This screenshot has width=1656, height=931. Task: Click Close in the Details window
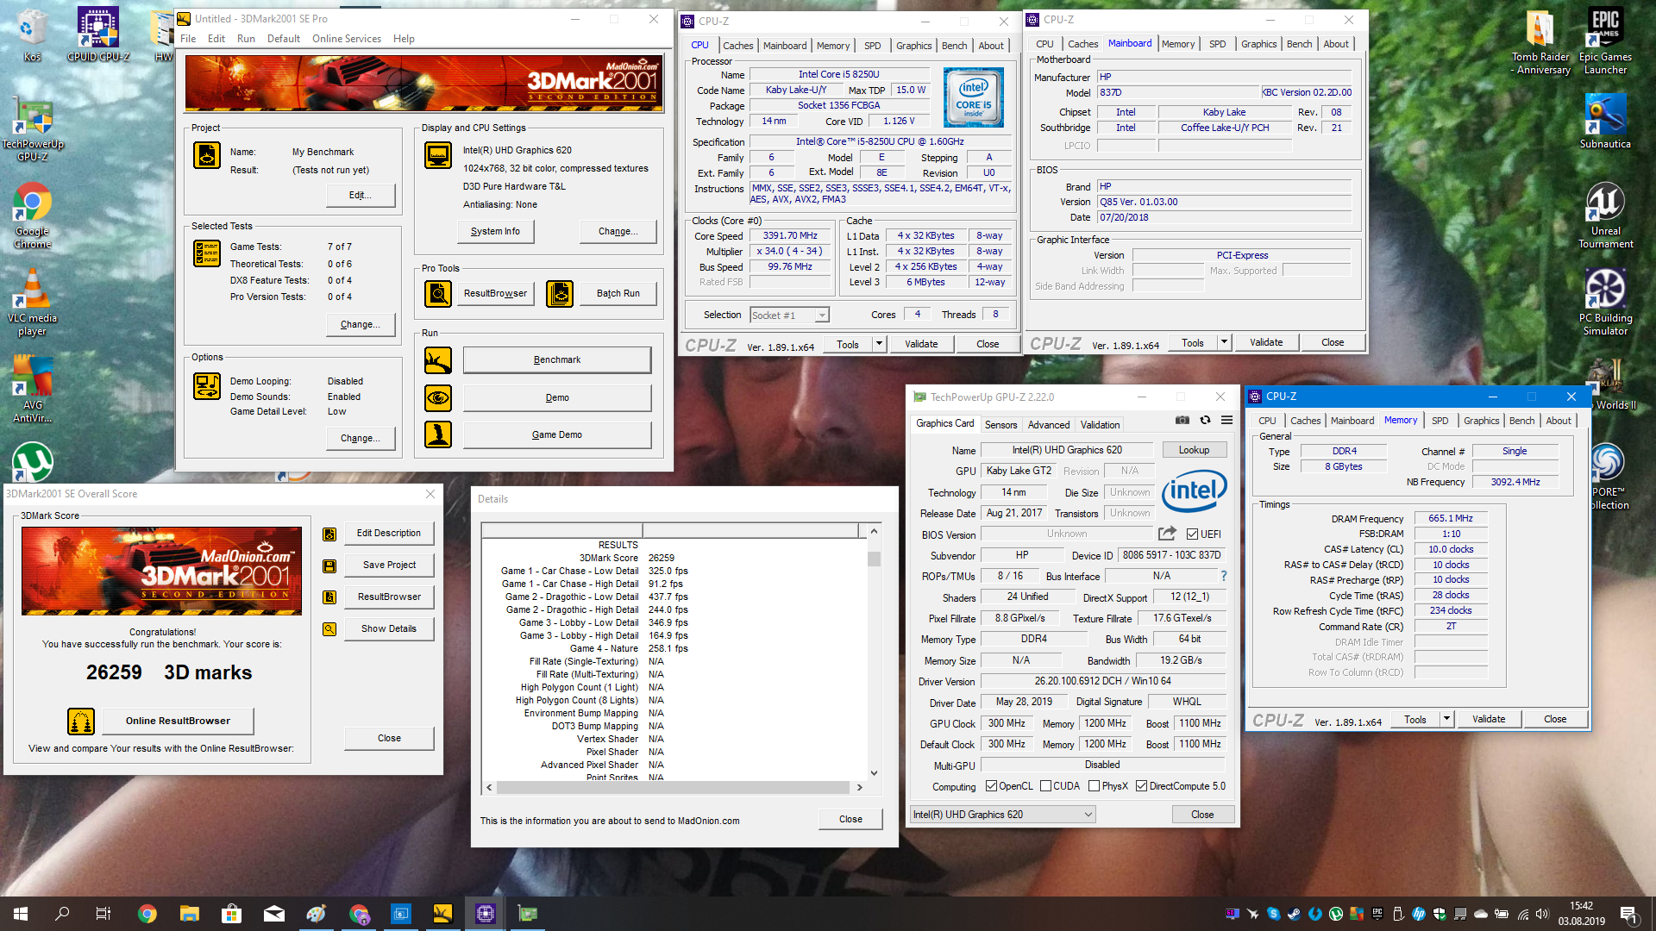coord(850,820)
